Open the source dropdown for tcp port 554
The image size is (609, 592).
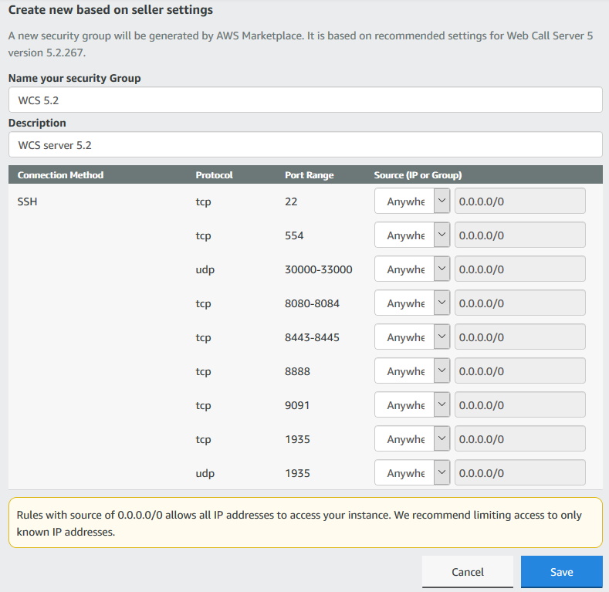tap(411, 235)
